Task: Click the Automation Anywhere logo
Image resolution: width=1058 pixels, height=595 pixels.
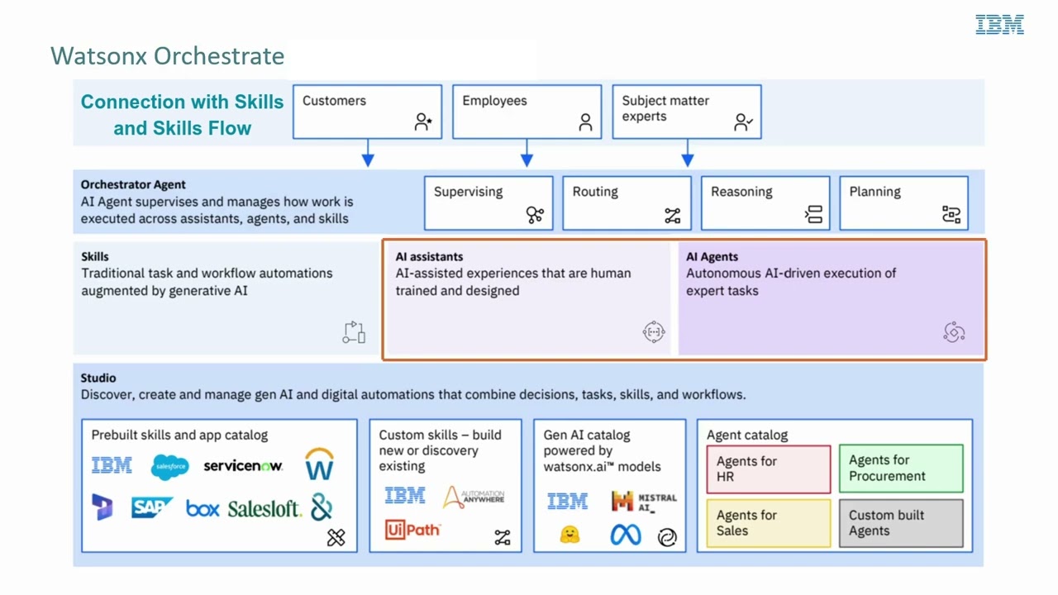Action: click(474, 497)
